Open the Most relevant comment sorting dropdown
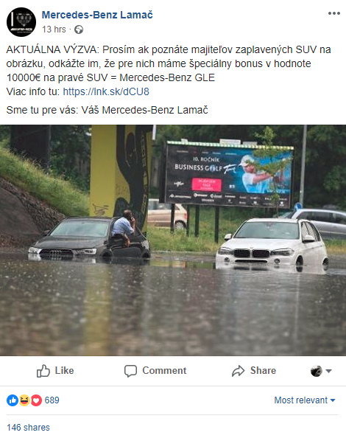Viewport: 346px width, 438px height. coord(305,400)
